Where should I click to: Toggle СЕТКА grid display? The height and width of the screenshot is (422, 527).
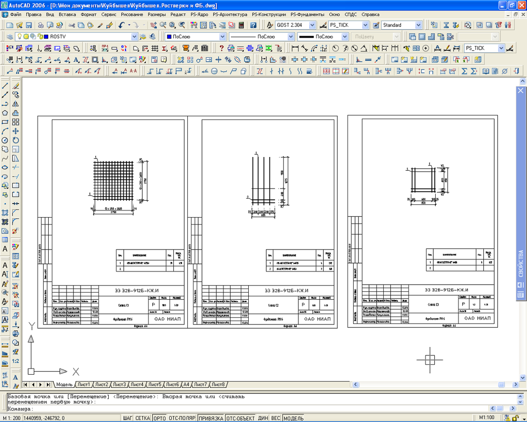142,418
